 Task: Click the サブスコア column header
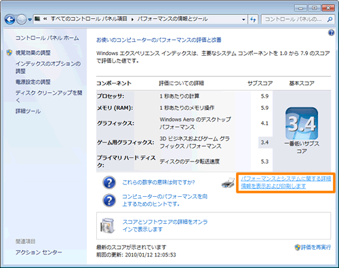pos(260,83)
